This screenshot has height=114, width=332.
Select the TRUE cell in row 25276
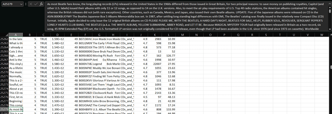pos(43,97)
